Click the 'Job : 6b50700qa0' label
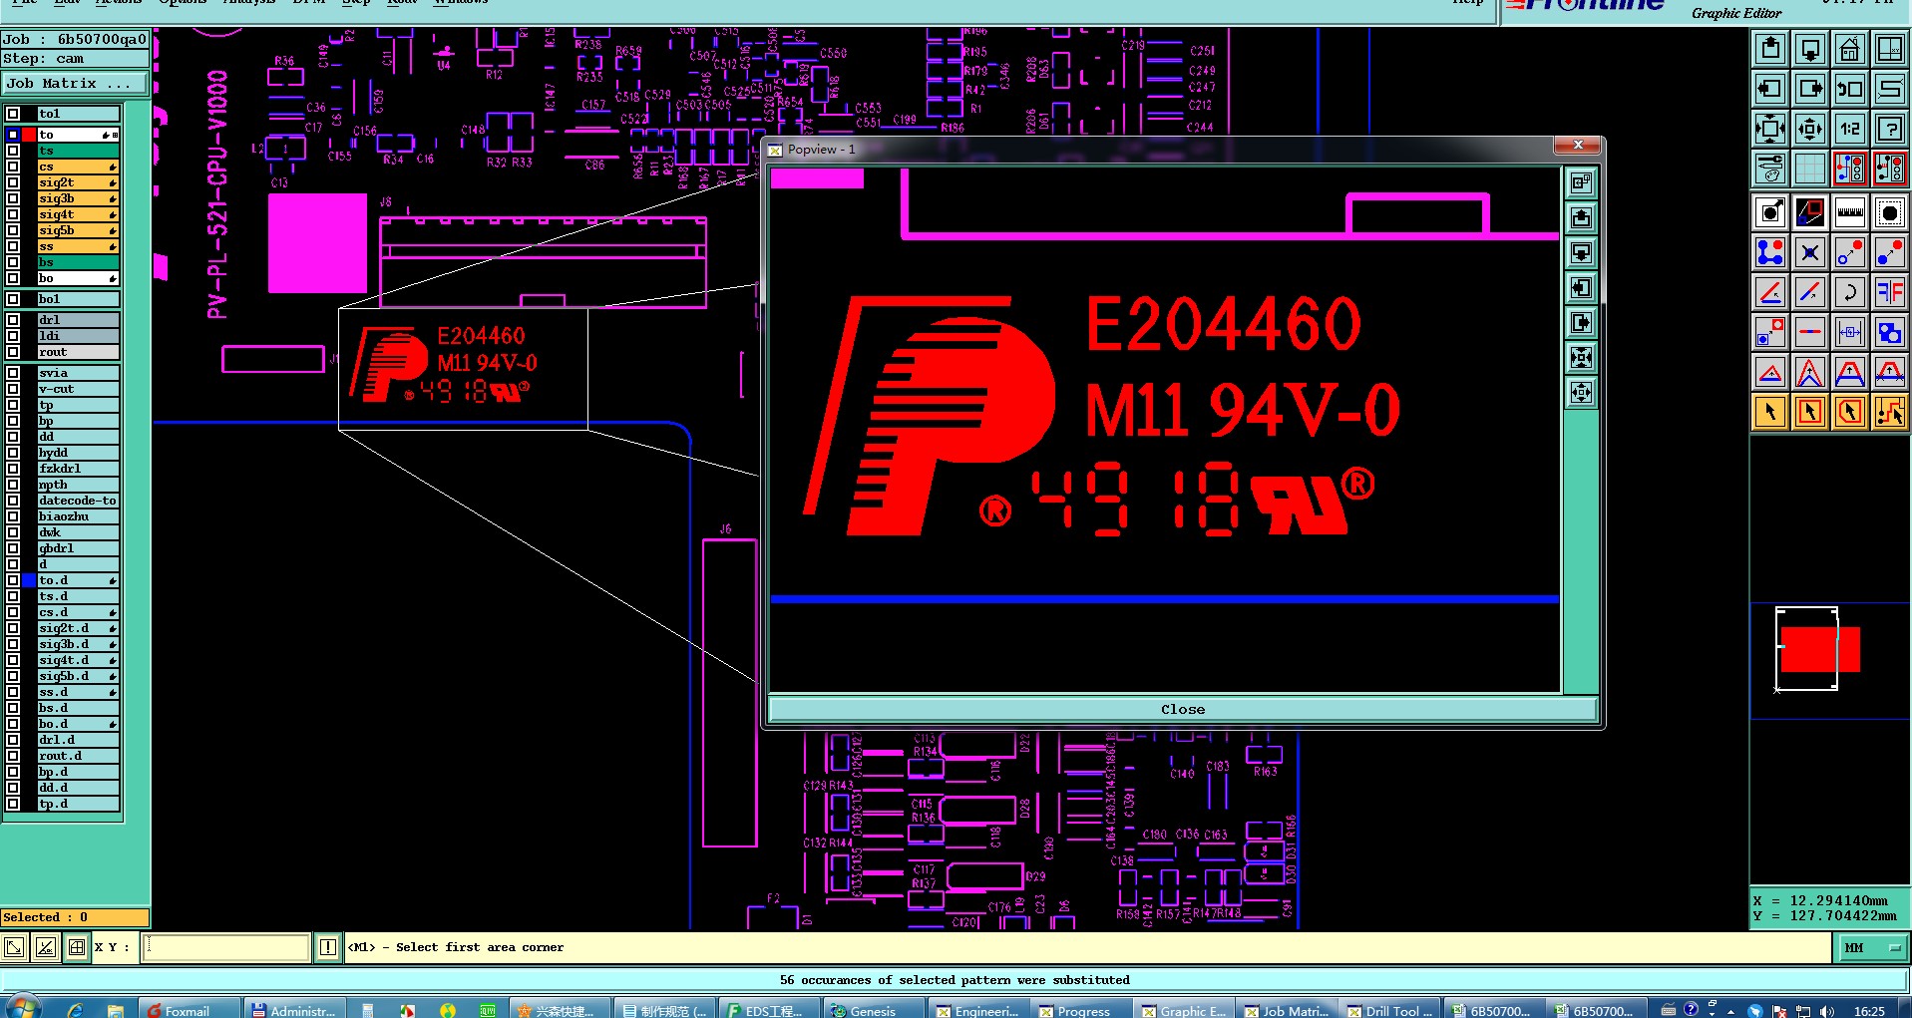Screen dimensions: 1912x1018 75,40
